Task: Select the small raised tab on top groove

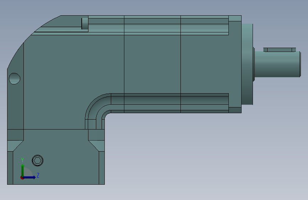Action: [85, 23]
